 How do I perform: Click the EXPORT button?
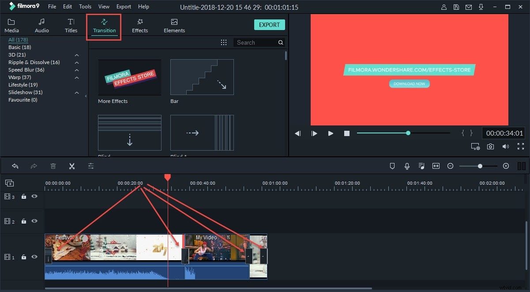coord(269,25)
